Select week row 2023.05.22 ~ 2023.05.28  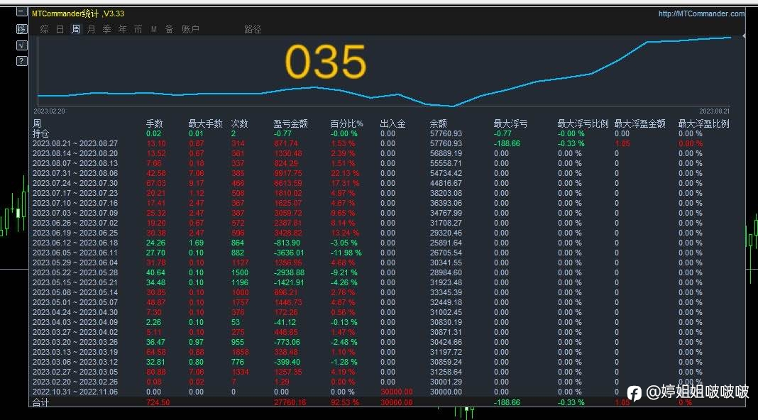pyautogui.click(x=75, y=272)
